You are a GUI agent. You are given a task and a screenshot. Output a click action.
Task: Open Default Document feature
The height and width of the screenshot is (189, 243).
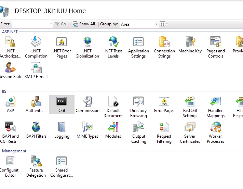[113, 107]
